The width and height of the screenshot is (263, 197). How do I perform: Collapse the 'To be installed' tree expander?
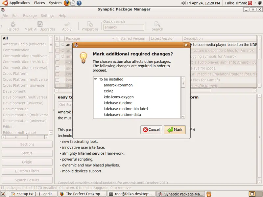pos(95,79)
